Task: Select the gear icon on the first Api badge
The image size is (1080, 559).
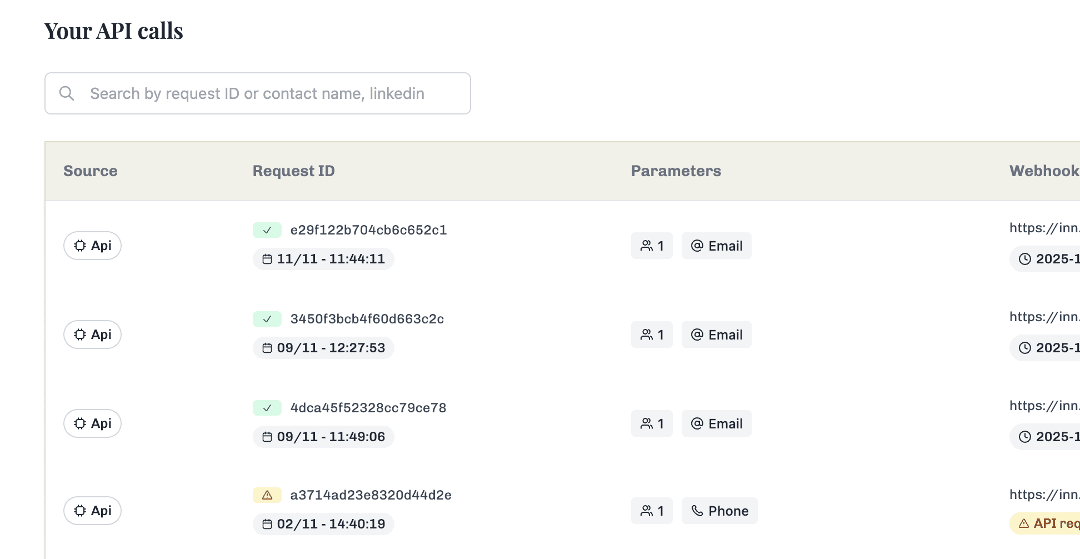Action: tap(80, 245)
